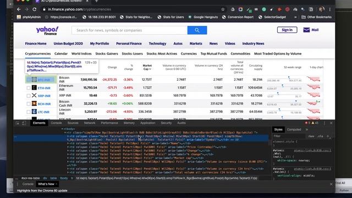Expand the td aria-label Name node

coord(68,144)
